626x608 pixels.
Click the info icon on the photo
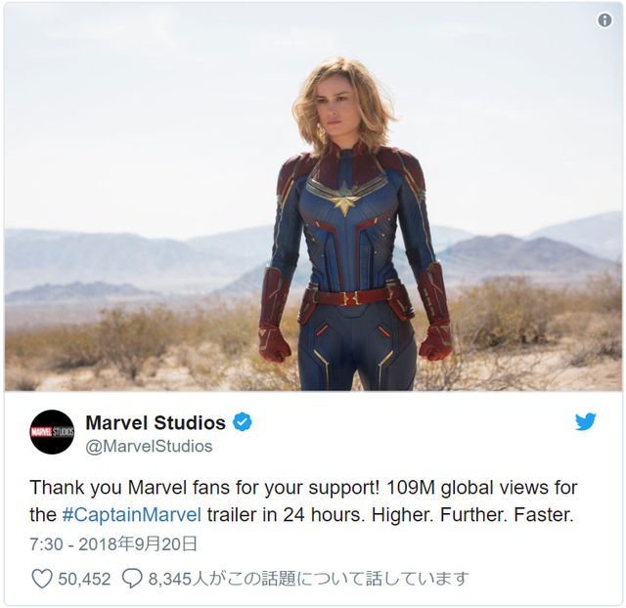tap(604, 20)
